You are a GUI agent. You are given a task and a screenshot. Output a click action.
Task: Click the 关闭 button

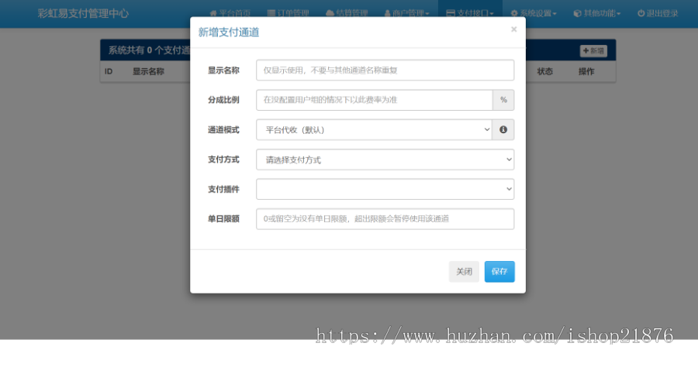464,271
